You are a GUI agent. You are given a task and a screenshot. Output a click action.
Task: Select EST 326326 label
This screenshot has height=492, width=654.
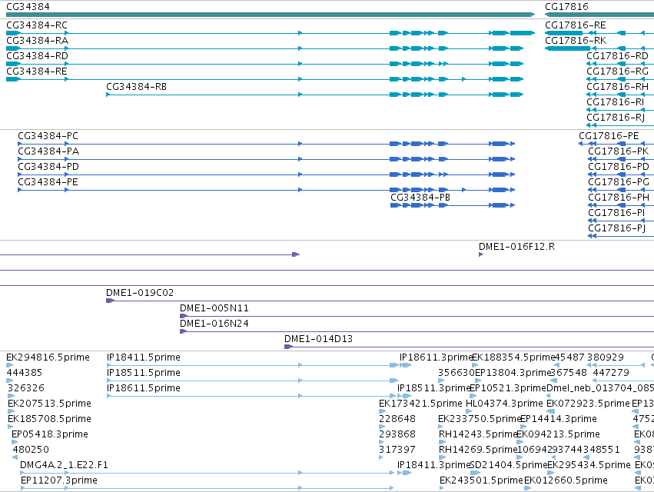[26, 388]
